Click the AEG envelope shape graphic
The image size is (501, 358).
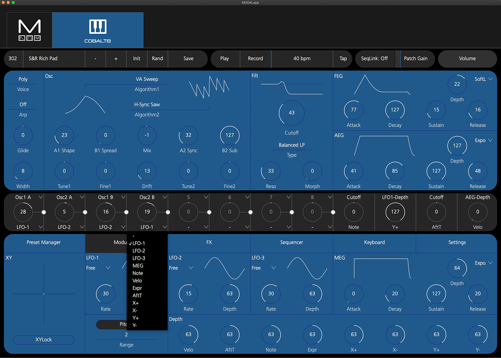point(385,146)
